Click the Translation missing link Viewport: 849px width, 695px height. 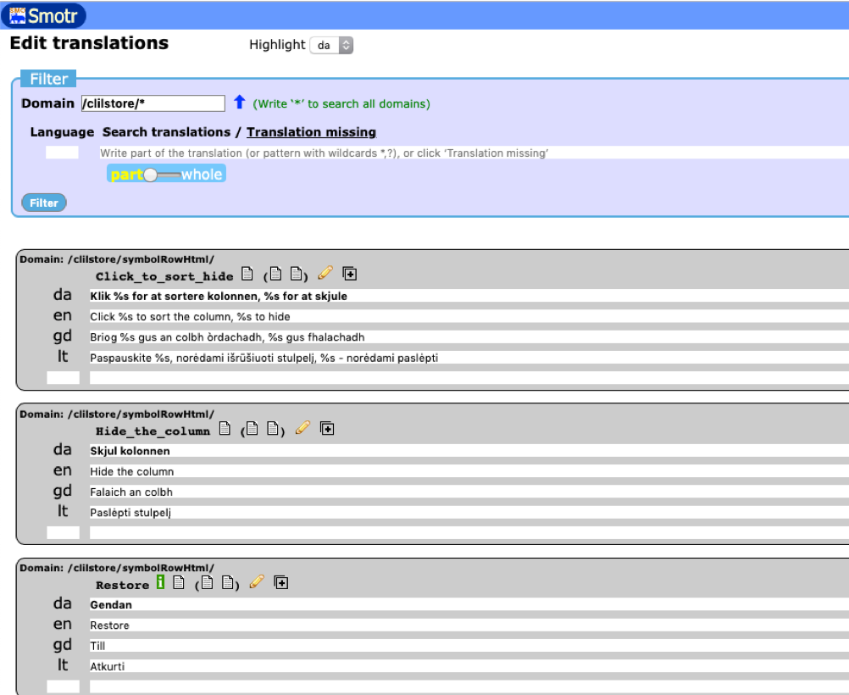click(x=311, y=132)
